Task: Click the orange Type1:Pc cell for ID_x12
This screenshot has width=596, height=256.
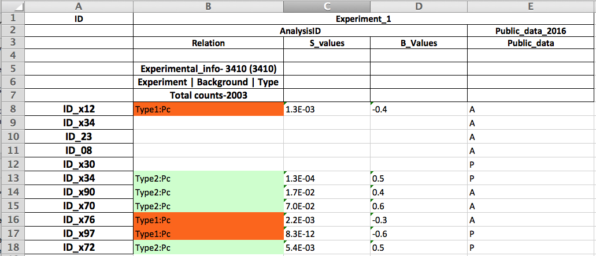Action: [208, 110]
